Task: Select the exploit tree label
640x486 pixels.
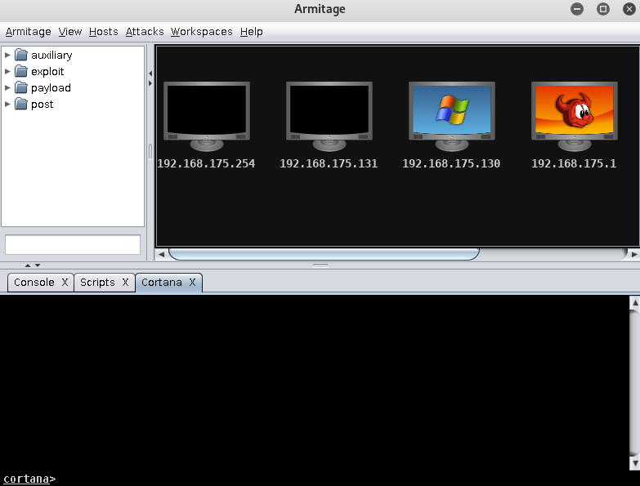Action: tap(47, 71)
